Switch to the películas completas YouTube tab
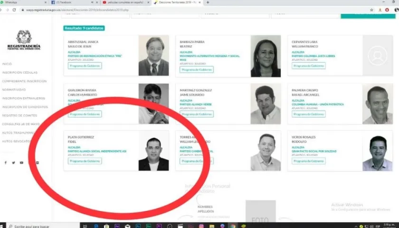Image resolution: width=399 pixels, height=228 pixels. click(126, 2)
